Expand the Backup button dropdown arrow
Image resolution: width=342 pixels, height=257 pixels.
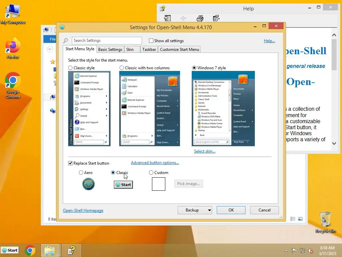tap(209, 210)
